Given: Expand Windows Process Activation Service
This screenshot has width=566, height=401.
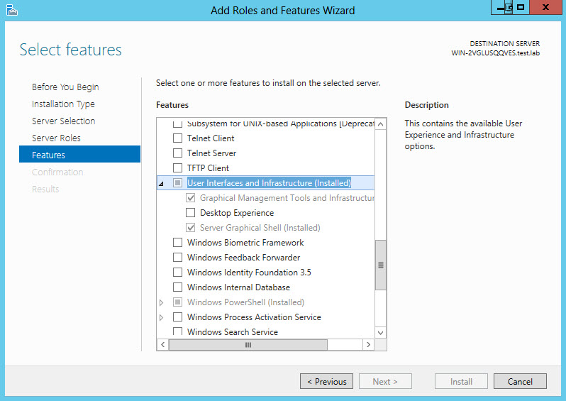Looking at the screenshot, I should (x=162, y=317).
